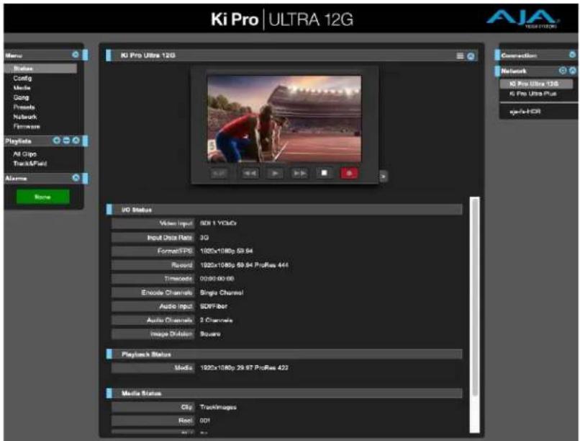
Task: Collapse the Ki Pro Ultra 12G panel arrow
Action: coord(471,56)
